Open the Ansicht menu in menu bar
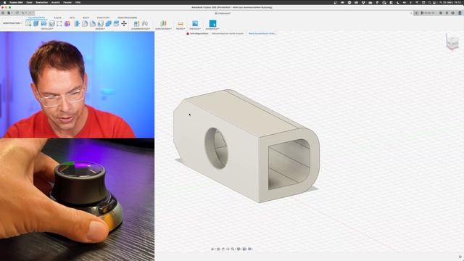 (55, 2)
